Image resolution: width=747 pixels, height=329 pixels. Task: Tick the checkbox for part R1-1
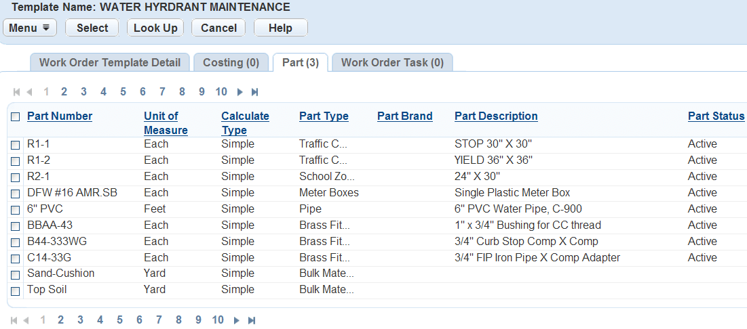tap(15, 145)
